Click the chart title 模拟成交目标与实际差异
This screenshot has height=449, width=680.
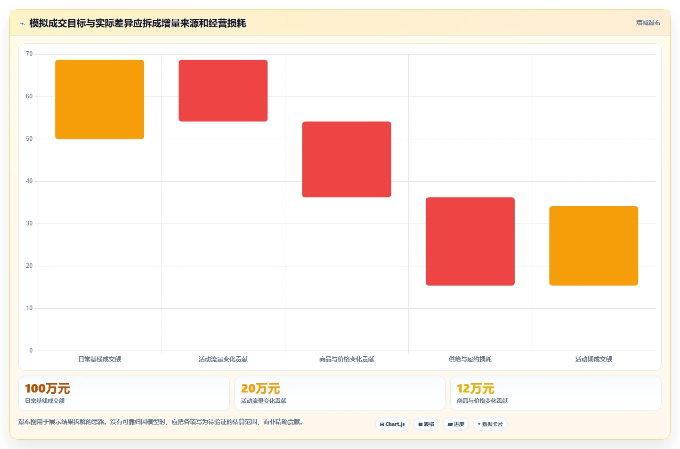138,24
